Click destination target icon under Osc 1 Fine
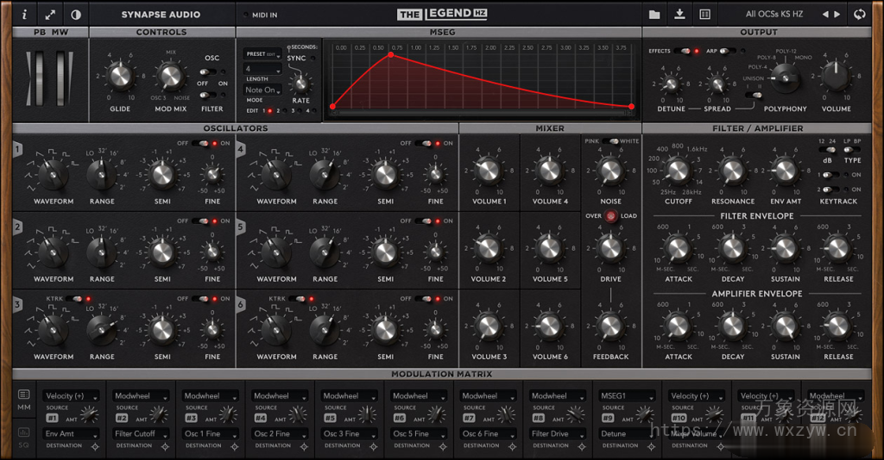Image resolution: width=884 pixels, height=460 pixels. [234, 447]
